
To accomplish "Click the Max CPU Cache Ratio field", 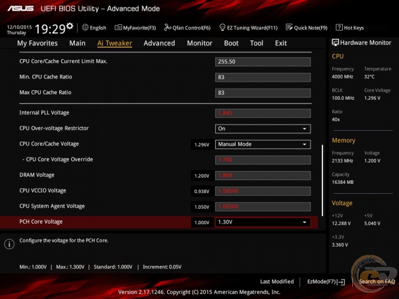I will pos(263,93).
